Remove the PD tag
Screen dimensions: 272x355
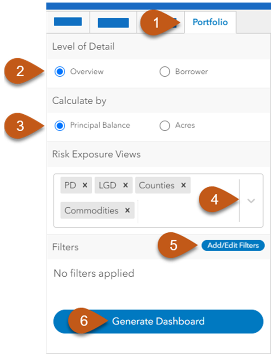coord(85,185)
